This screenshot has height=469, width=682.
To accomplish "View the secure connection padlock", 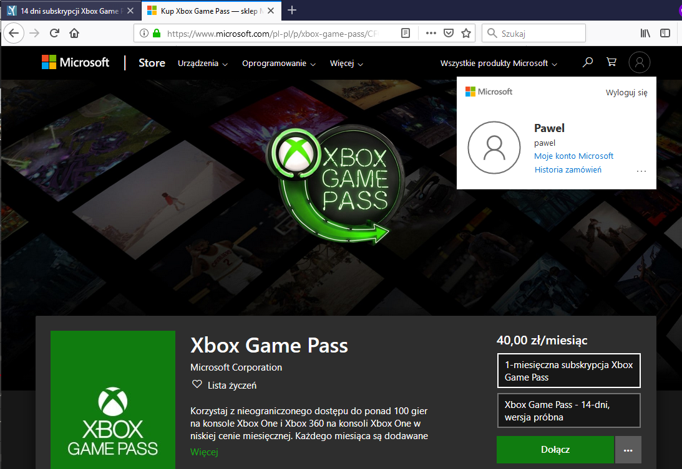I will click(x=157, y=33).
